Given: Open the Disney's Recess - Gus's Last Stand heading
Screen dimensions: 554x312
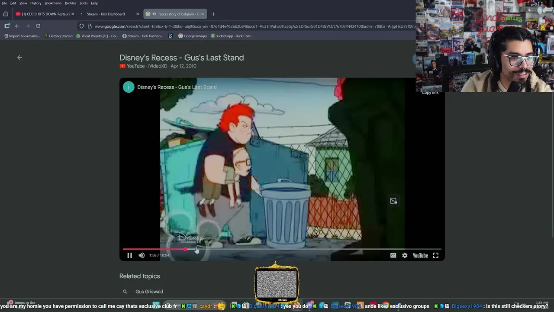Looking at the screenshot, I should [181, 58].
